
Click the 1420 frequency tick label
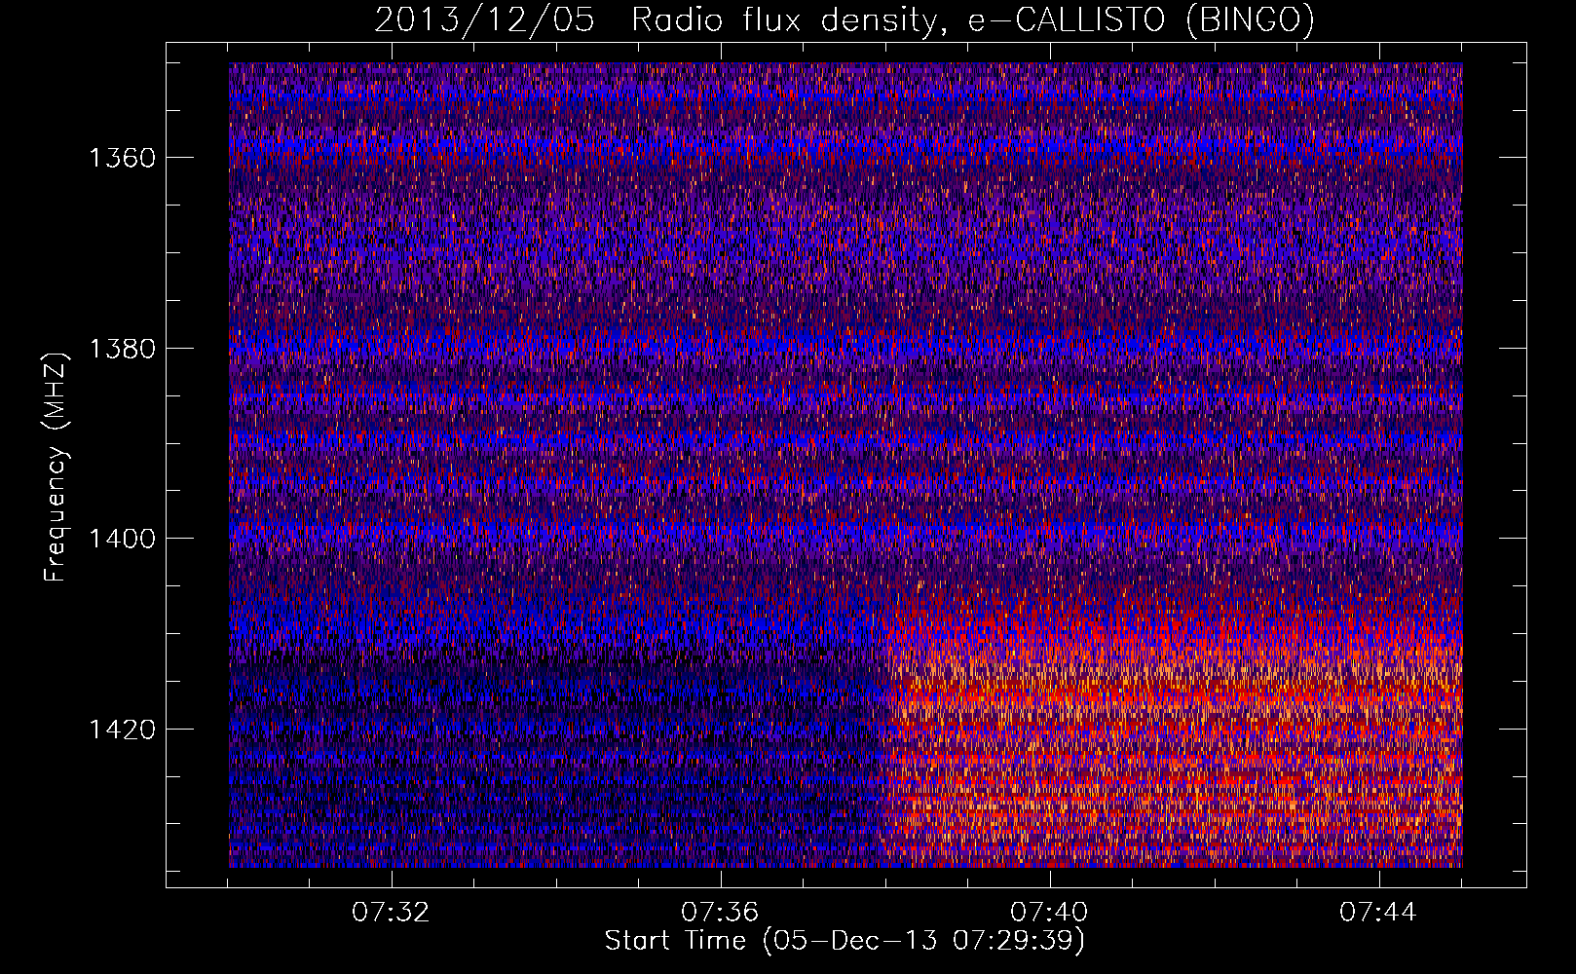coord(123,730)
